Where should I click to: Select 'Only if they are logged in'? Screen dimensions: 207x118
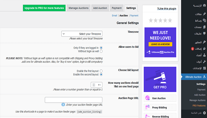click(x=101, y=47)
